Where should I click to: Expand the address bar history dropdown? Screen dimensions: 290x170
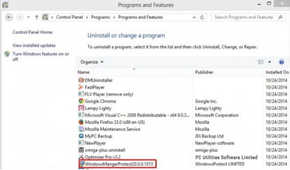tap(194, 17)
